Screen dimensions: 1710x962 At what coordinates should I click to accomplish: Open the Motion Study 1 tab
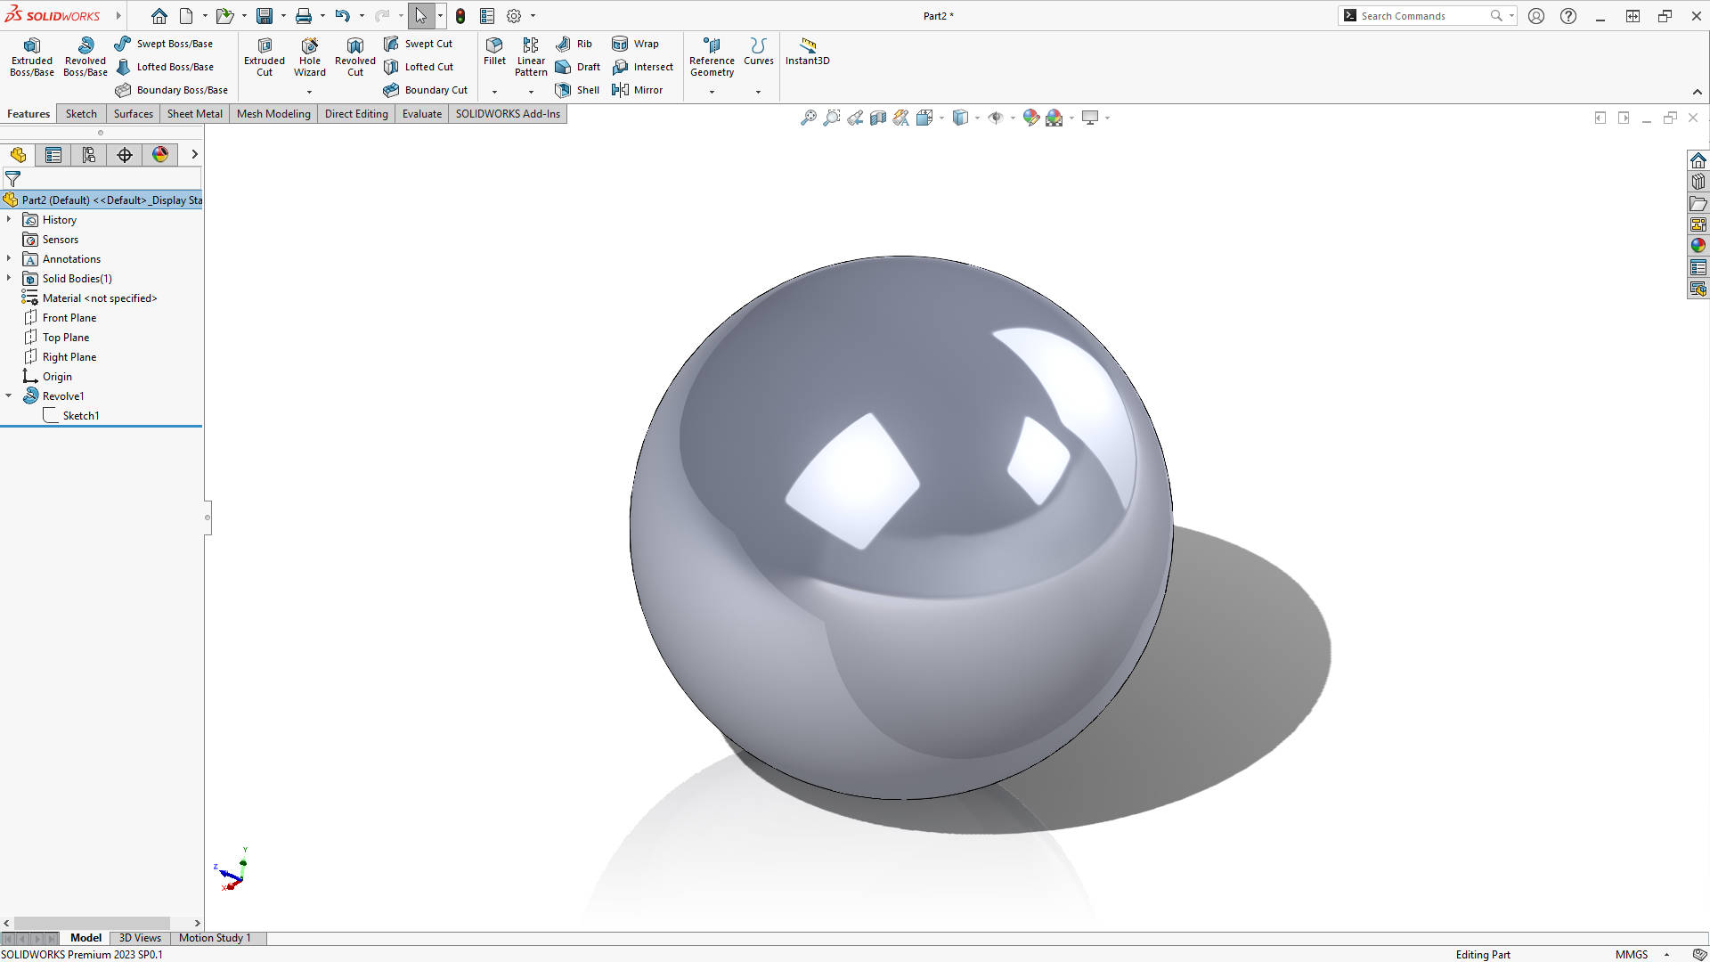(x=215, y=938)
